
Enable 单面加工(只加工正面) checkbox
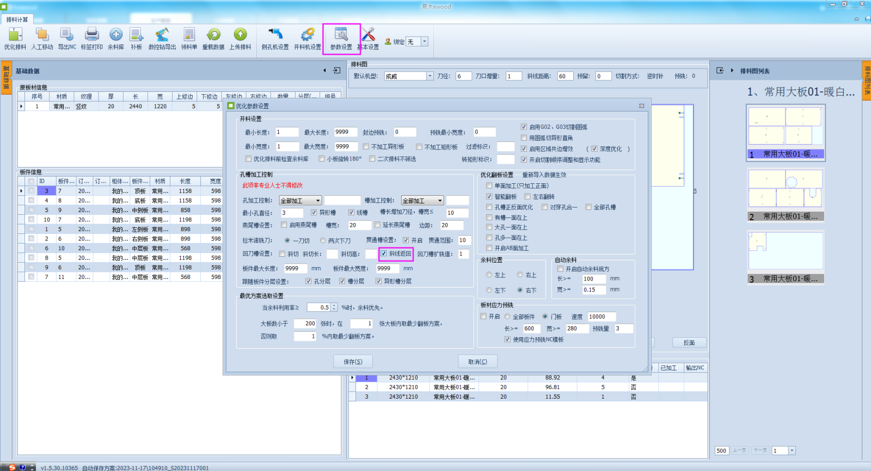tap(489, 185)
